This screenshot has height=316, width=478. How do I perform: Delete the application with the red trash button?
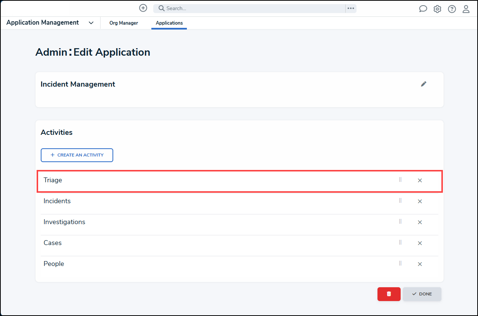click(x=389, y=294)
